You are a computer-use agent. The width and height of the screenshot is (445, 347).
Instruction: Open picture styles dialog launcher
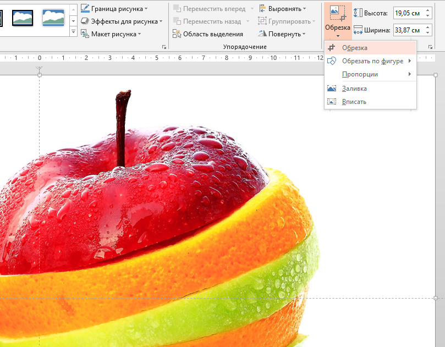coord(164,47)
